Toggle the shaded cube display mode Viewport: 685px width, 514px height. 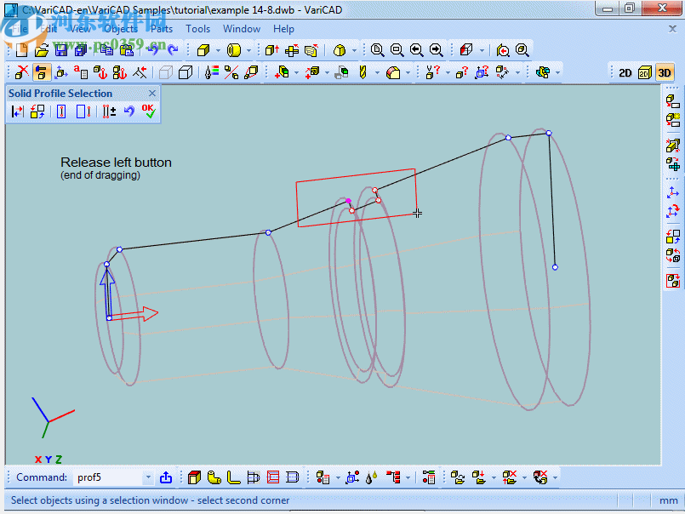coord(186,72)
